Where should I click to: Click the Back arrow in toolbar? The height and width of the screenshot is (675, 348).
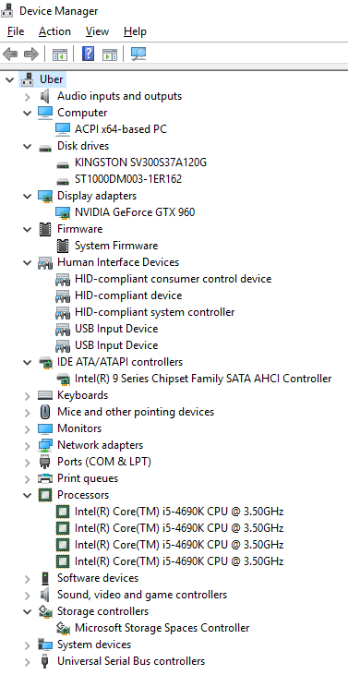(x=10, y=54)
